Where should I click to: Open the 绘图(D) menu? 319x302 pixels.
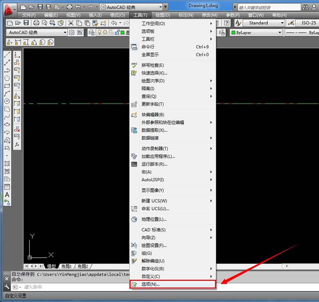[163, 15]
